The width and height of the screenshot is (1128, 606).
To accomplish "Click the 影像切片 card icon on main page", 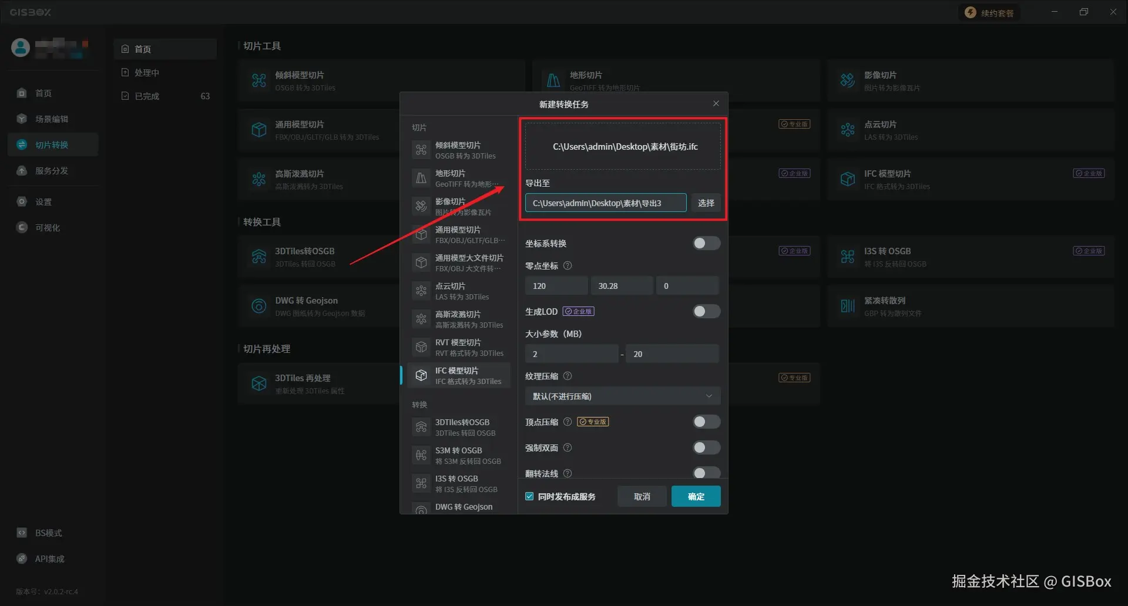I will click(847, 80).
